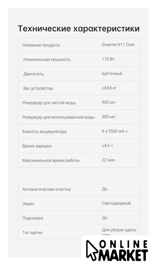Click the Щеточный value
This screenshot has width=157, height=266.
tap(112, 74)
